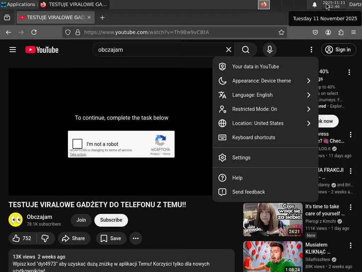Save the video to playlist
The width and height of the screenshot is (362, 272).
tap(111, 238)
